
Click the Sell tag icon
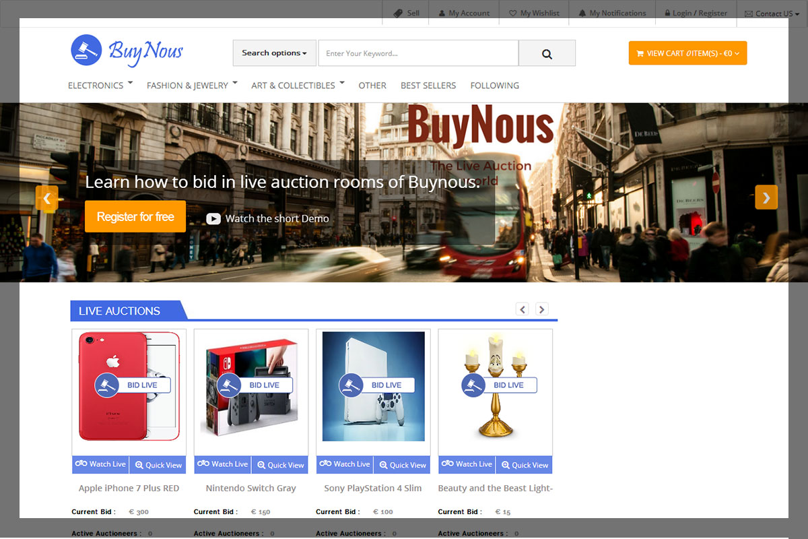click(x=398, y=13)
